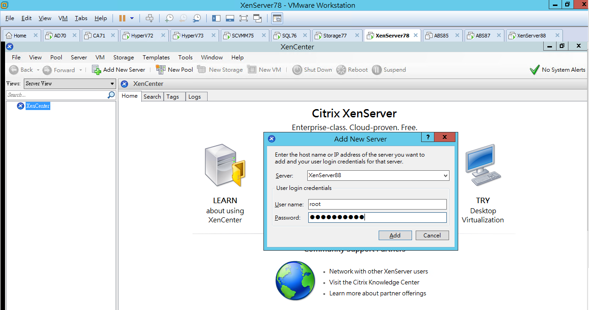Click the Back navigation icon in XenCenter
The image size is (589, 310).
point(14,70)
